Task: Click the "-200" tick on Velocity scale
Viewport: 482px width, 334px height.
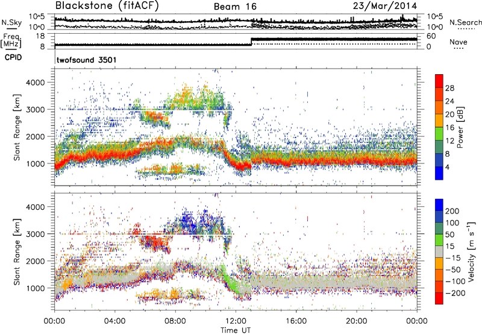Action: coord(455,293)
